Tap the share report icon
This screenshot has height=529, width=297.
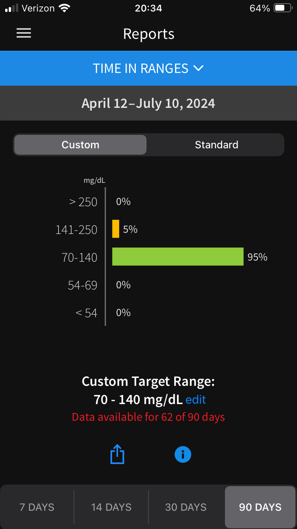(x=117, y=454)
